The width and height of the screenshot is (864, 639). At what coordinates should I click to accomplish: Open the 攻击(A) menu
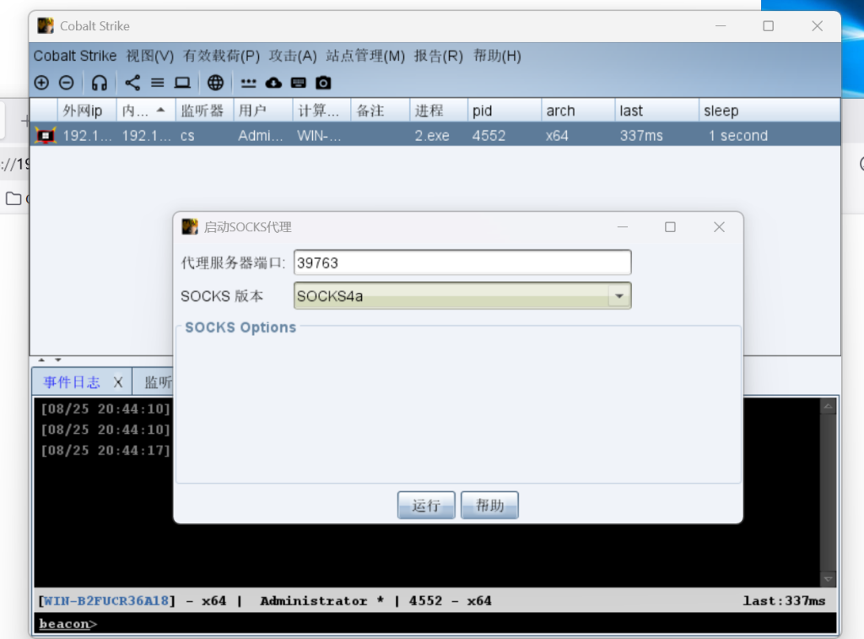pyautogui.click(x=293, y=56)
